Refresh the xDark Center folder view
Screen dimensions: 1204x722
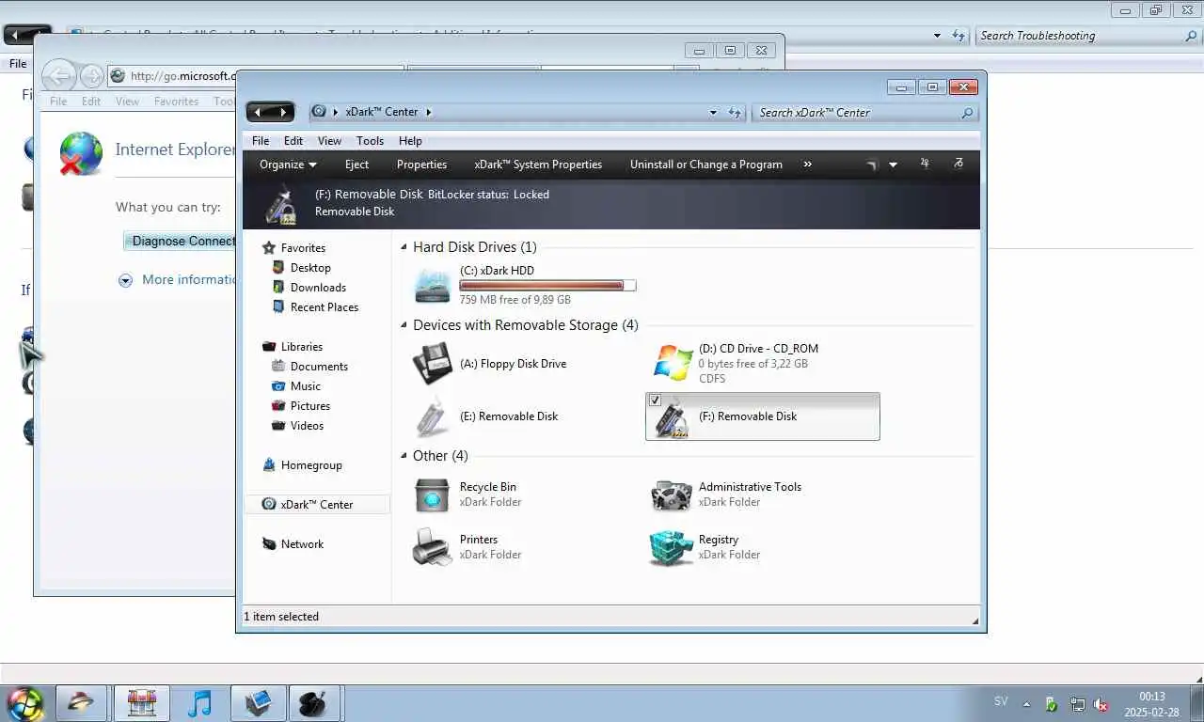coord(735,112)
